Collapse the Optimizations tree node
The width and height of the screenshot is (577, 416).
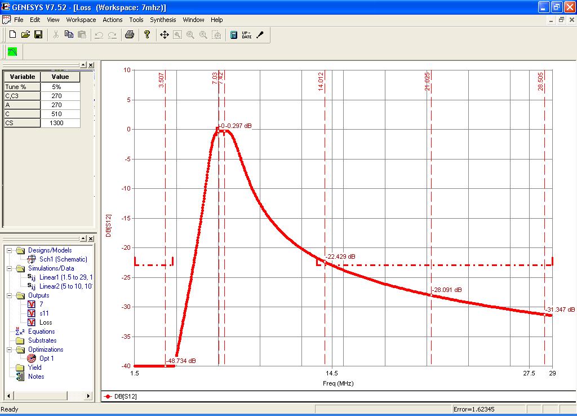[x=9, y=349]
